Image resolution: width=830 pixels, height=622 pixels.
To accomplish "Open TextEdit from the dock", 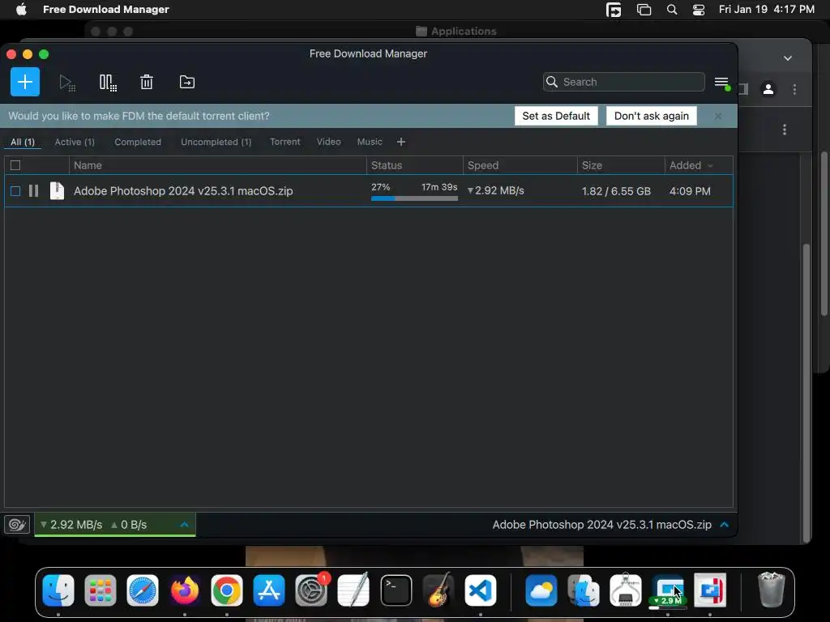I will (353, 590).
